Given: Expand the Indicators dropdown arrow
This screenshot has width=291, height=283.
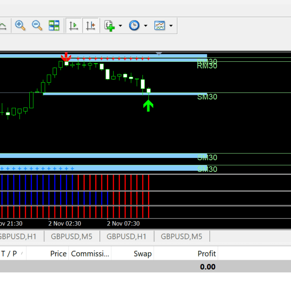Looking at the screenshot, I should (x=120, y=26).
